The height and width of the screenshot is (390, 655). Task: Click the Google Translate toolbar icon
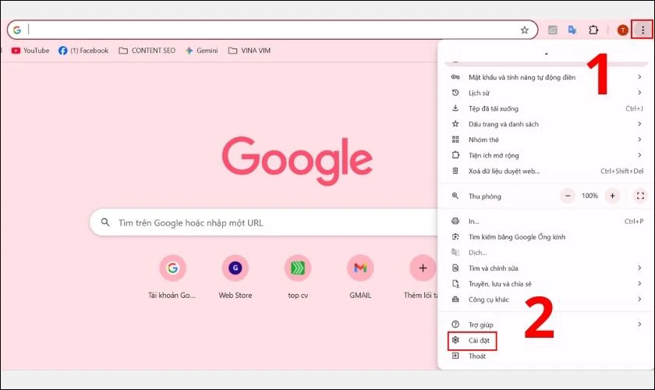(x=572, y=30)
